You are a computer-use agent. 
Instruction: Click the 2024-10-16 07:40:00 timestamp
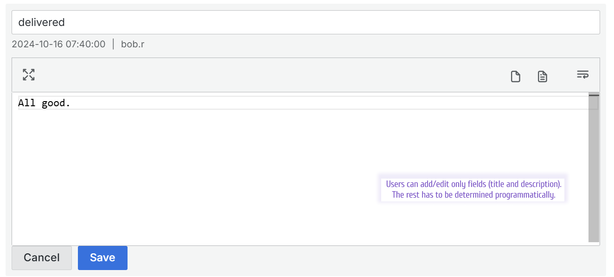click(58, 45)
